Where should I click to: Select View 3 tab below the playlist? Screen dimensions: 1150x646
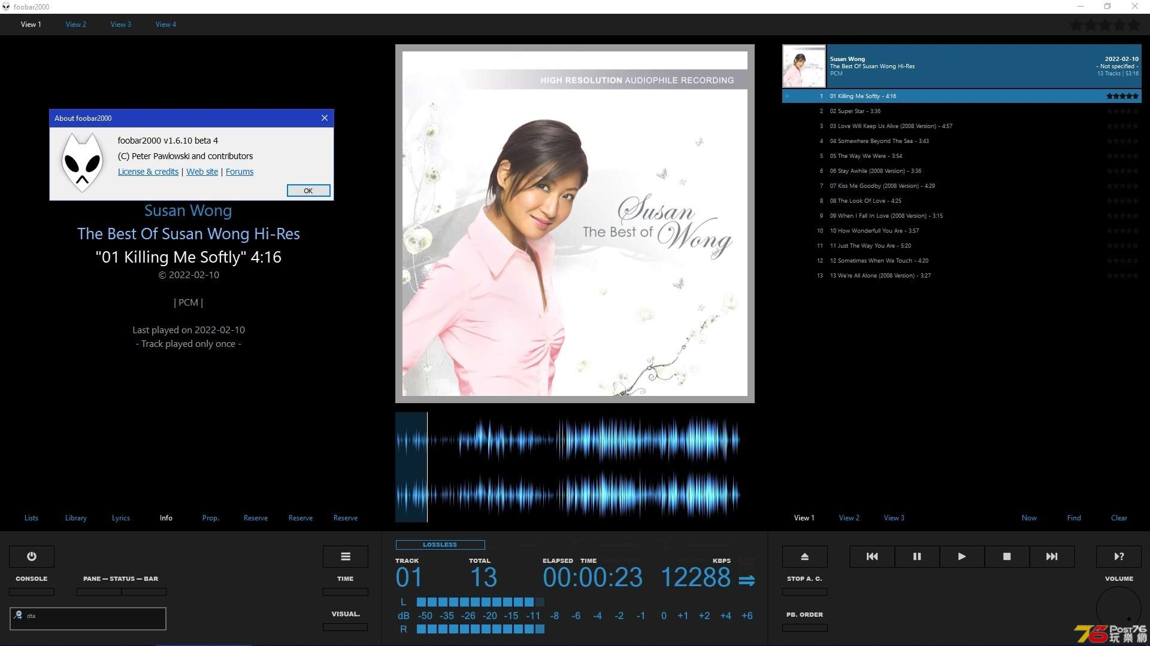[894, 518]
